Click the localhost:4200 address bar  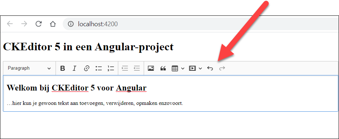point(201,24)
